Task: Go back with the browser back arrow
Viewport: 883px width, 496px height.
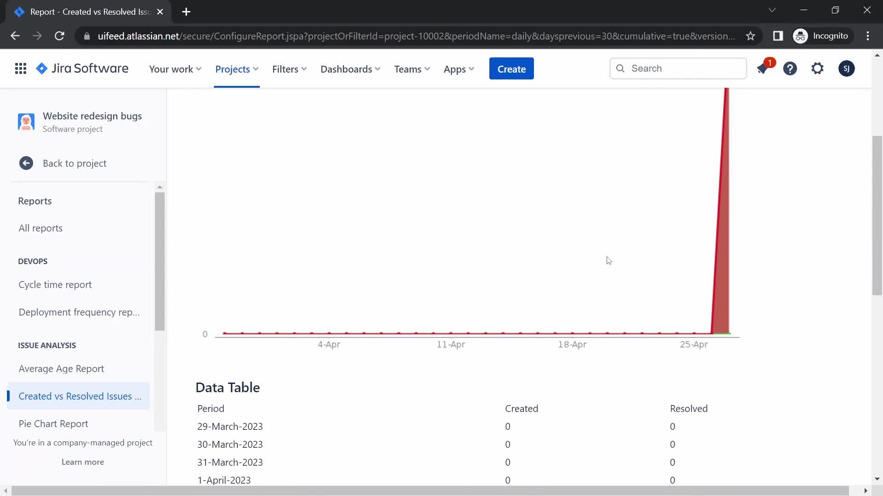Action: [x=15, y=36]
